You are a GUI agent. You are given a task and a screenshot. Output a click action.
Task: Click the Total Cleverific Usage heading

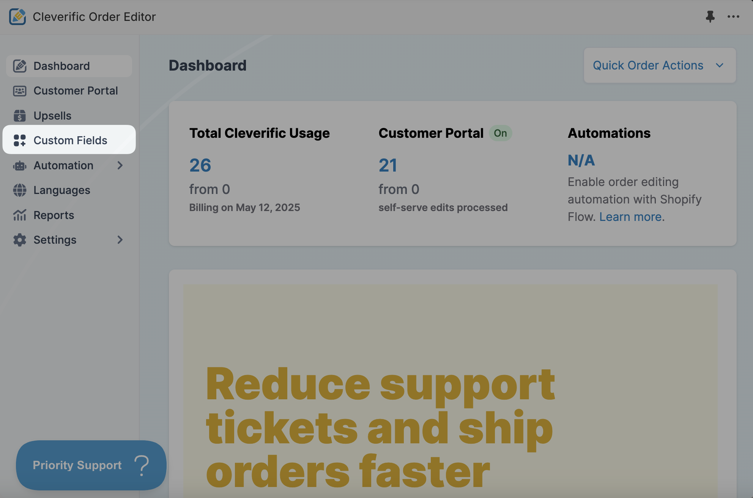point(260,133)
